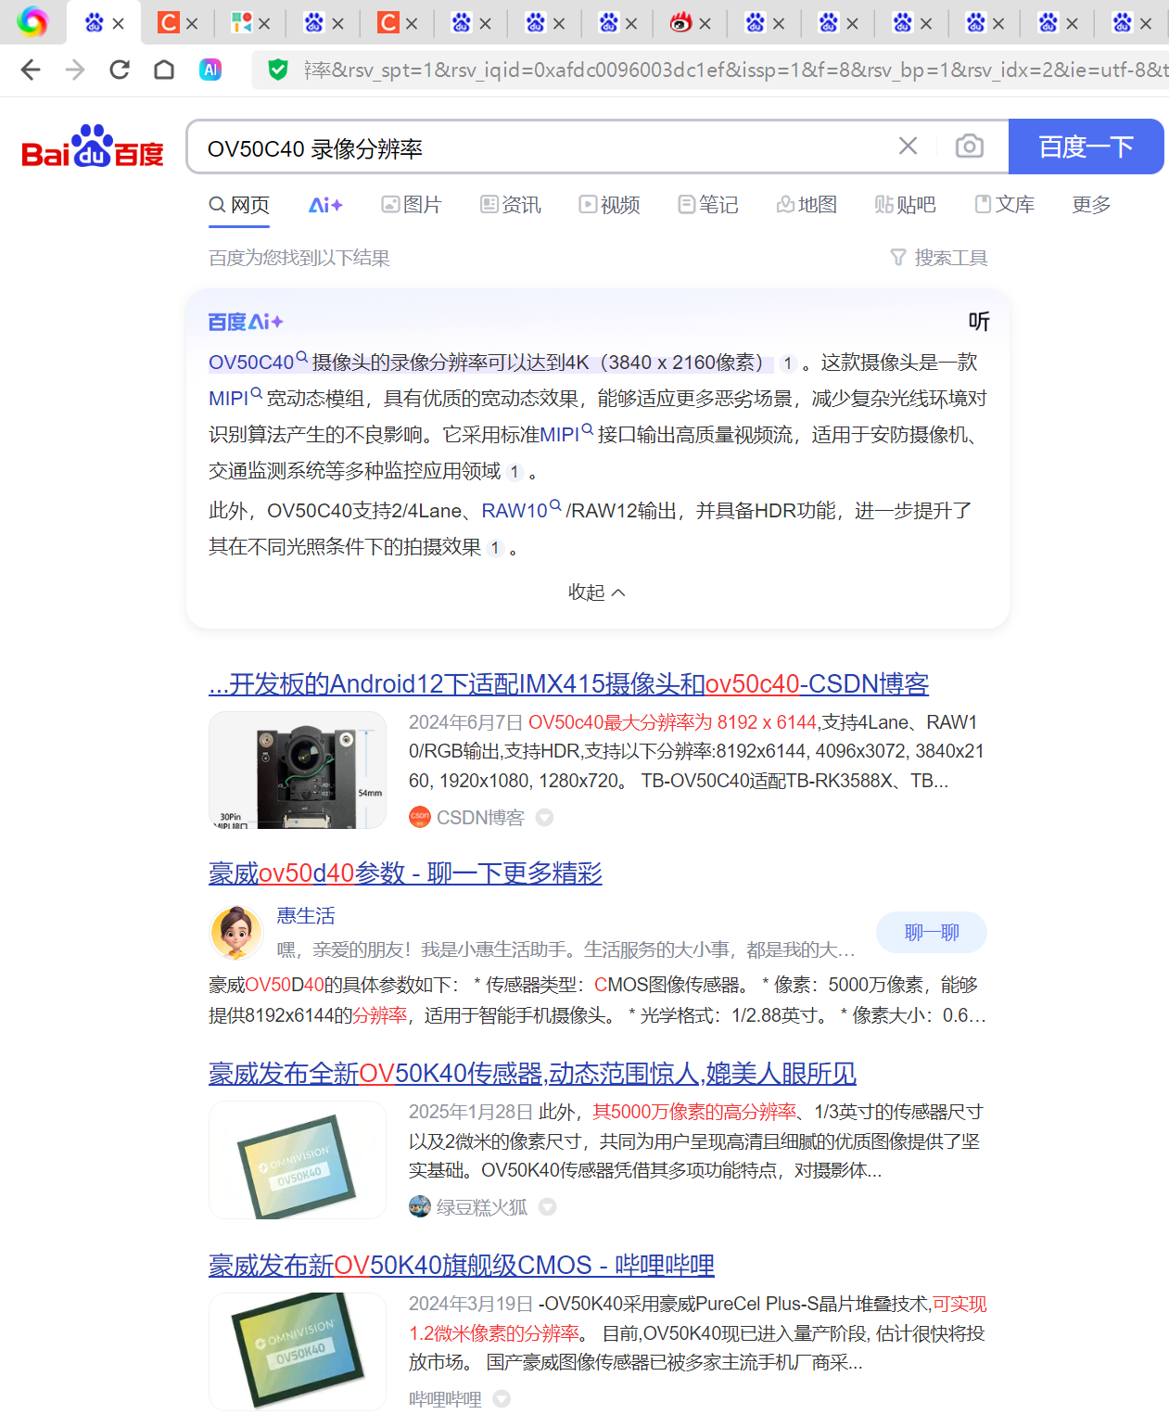Select the 网页 tab
This screenshot has width=1169, height=1427.
[239, 204]
